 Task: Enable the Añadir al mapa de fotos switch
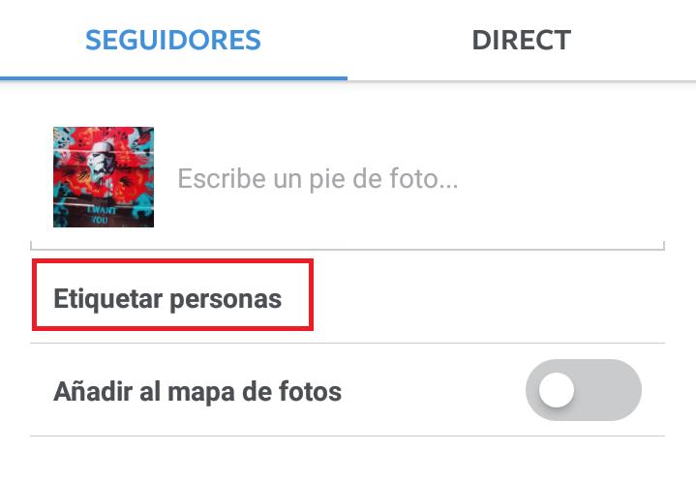point(584,390)
